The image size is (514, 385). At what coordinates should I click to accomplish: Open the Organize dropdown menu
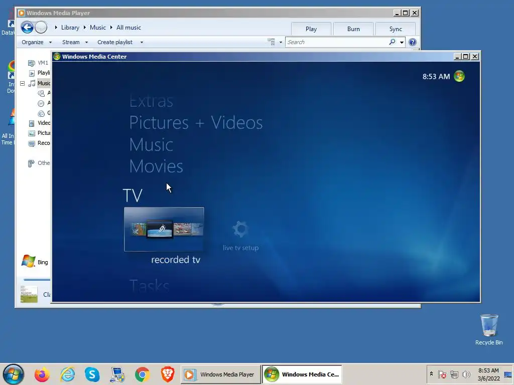pyautogui.click(x=36, y=42)
